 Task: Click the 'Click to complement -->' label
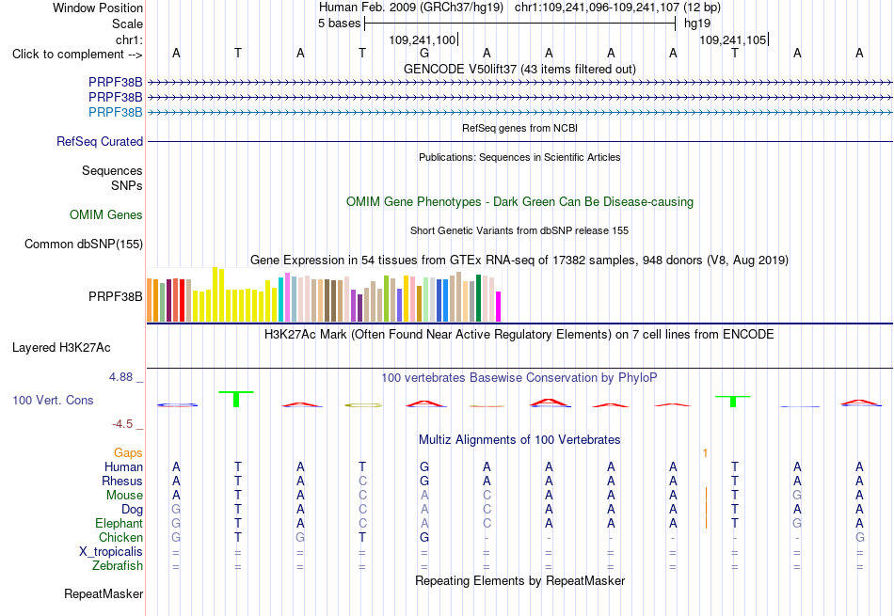point(77,55)
